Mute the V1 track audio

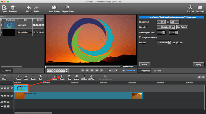(x=5, y=96)
